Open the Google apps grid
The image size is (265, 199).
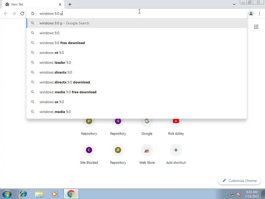[256, 27]
